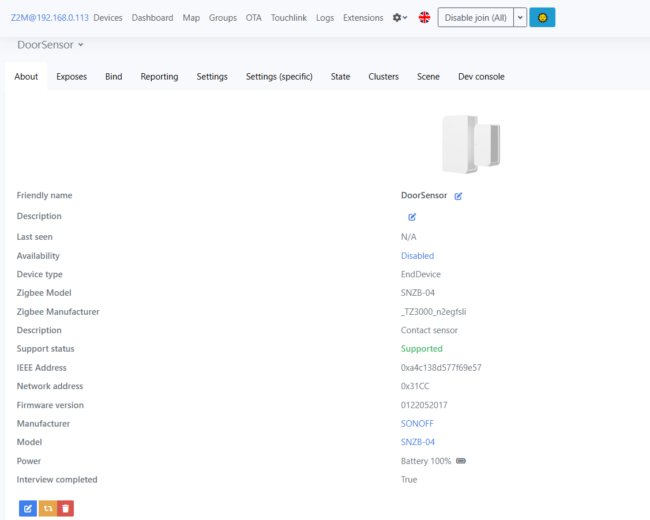Click the Friendly name label
The image size is (650, 520).
click(x=44, y=195)
